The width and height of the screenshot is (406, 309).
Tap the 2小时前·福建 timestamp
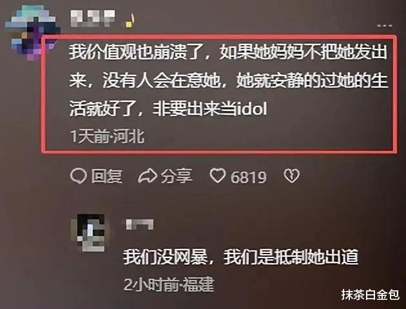click(169, 284)
